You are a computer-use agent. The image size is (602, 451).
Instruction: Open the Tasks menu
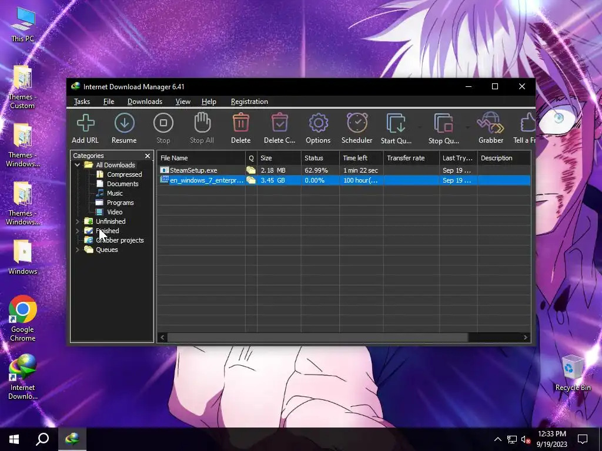82,102
